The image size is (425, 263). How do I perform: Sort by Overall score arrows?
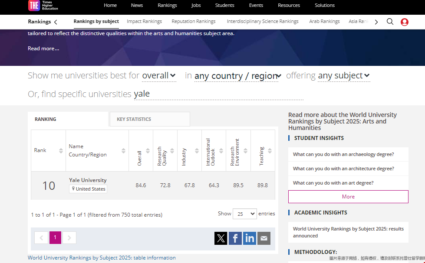coord(148,151)
